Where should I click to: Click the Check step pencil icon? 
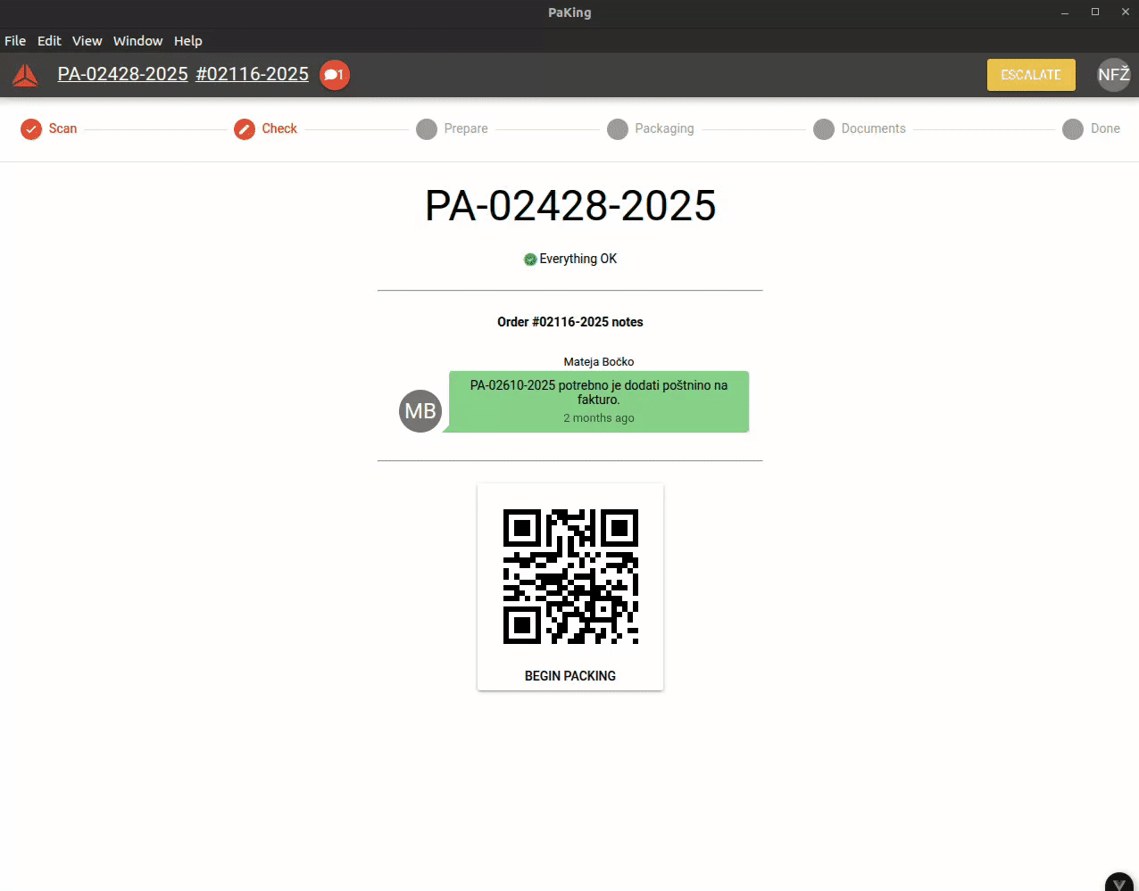245,129
